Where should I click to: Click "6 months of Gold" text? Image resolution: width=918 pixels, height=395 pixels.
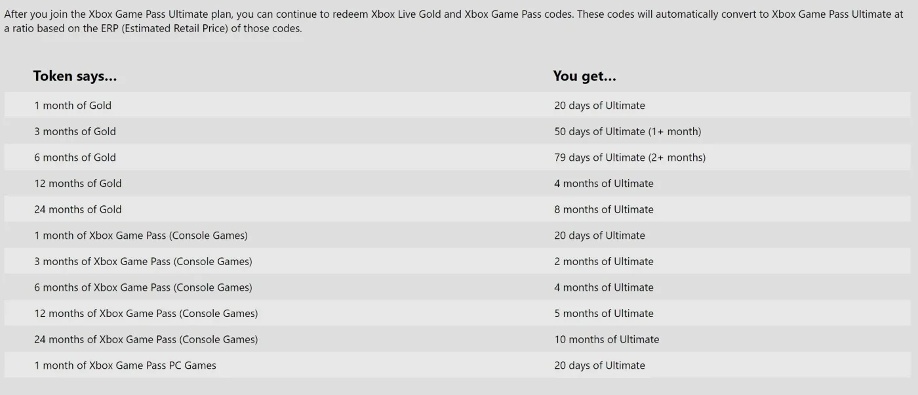pos(75,157)
